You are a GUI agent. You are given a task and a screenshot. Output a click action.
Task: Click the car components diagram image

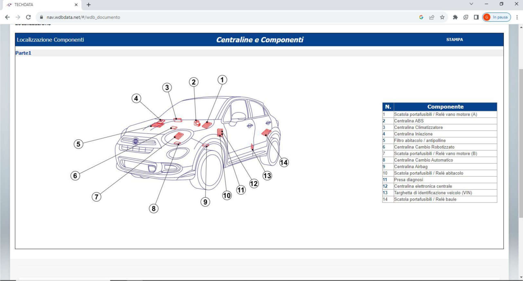[180, 144]
